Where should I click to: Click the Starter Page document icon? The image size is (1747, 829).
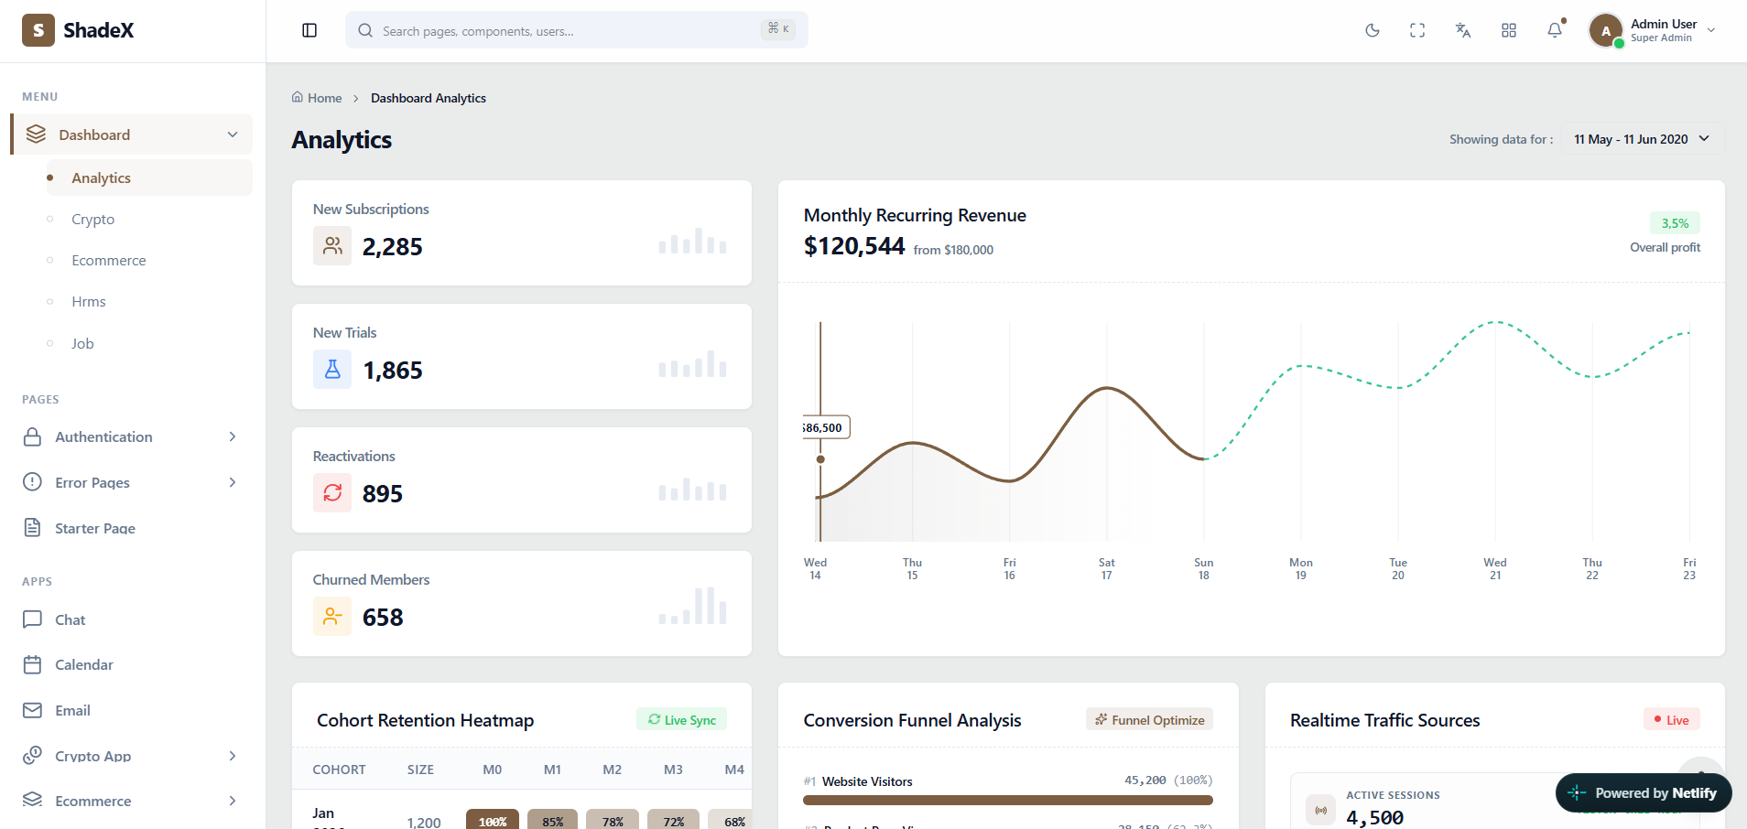[32, 528]
